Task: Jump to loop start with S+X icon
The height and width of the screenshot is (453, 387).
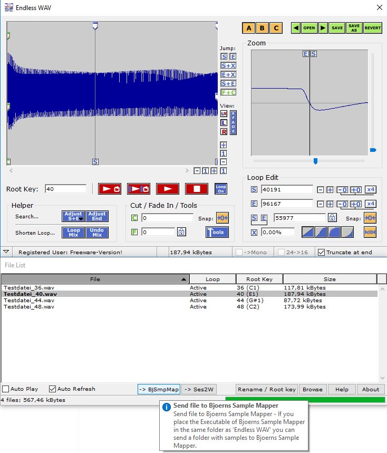Action: [x=228, y=65]
